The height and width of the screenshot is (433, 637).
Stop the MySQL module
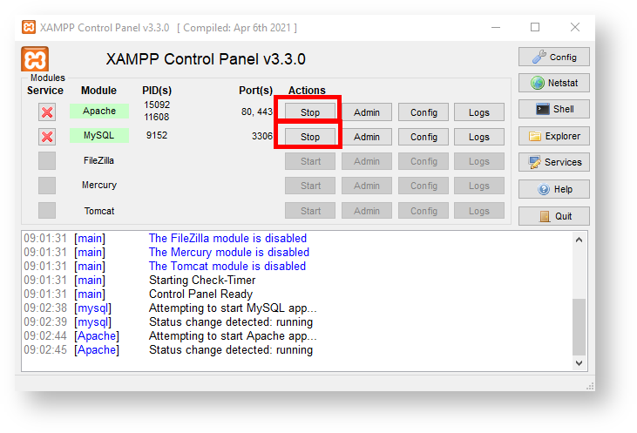(x=310, y=137)
